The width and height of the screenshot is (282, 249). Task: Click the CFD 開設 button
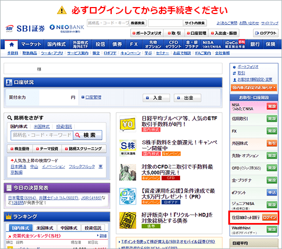(x=272, y=168)
